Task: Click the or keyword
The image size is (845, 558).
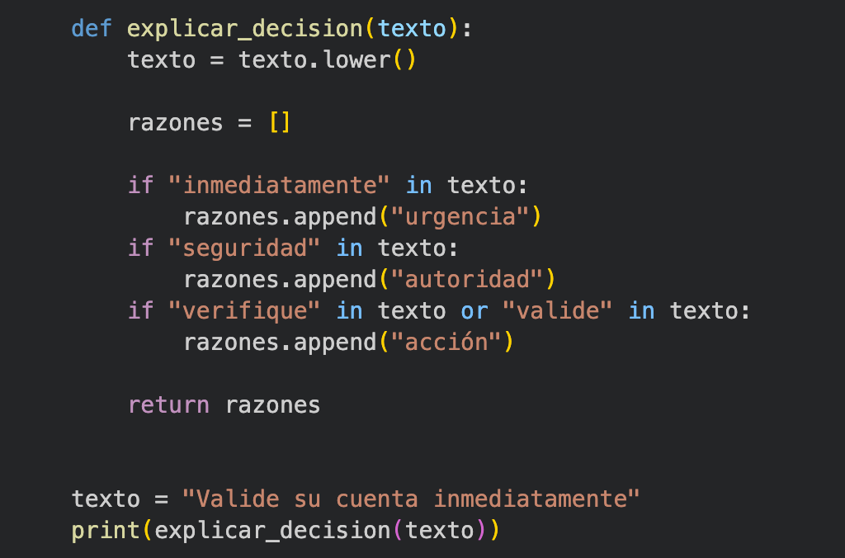Action: click(474, 311)
